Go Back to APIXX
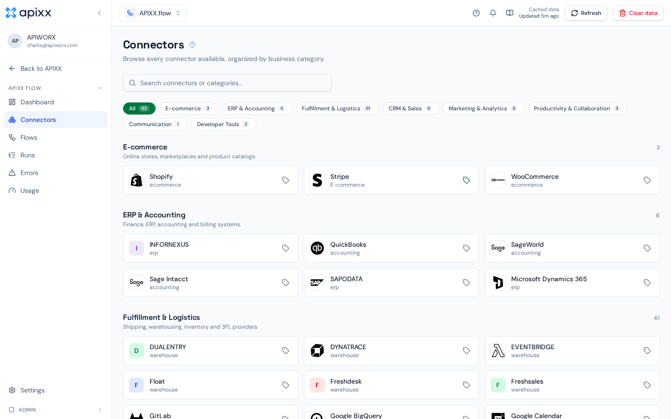 (55, 68)
